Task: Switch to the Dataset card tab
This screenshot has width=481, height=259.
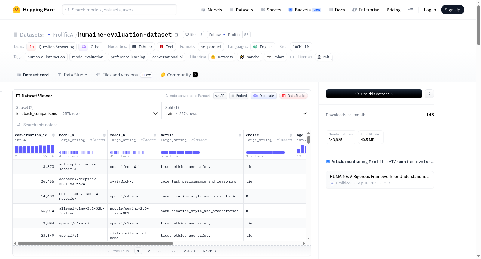Action: click(x=33, y=75)
